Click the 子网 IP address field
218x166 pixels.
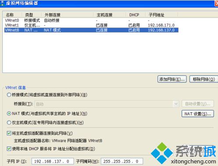(x=53, y=161)
